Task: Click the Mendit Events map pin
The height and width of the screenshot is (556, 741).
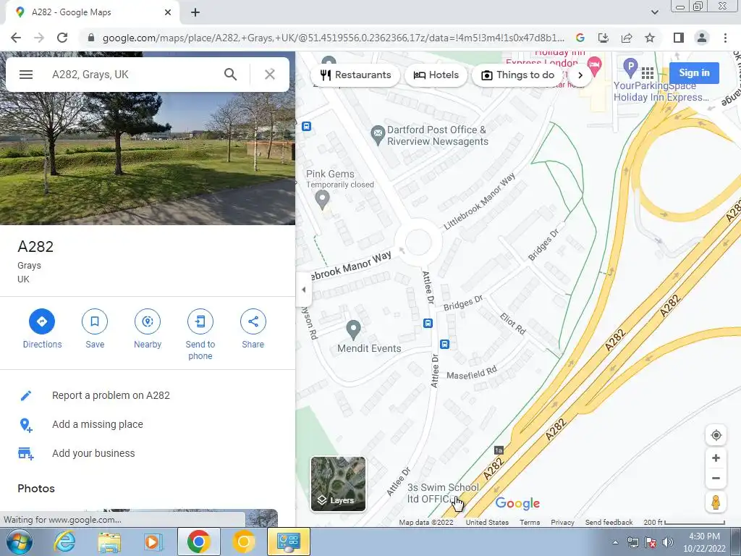Action: [353, 329]
